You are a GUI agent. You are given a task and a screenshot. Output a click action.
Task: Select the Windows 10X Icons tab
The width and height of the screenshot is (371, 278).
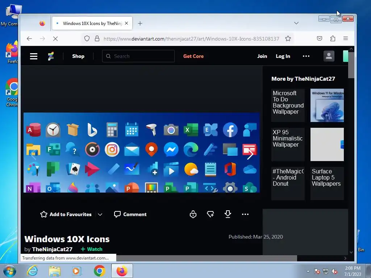point(92,23)
